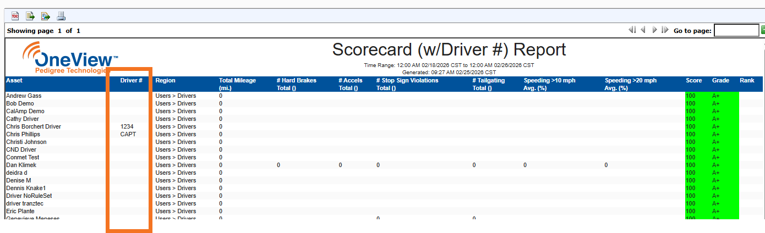Click the Scorecard (w/Driver #) Report title
The image size is (765, 233).
[x=449, y=50]
